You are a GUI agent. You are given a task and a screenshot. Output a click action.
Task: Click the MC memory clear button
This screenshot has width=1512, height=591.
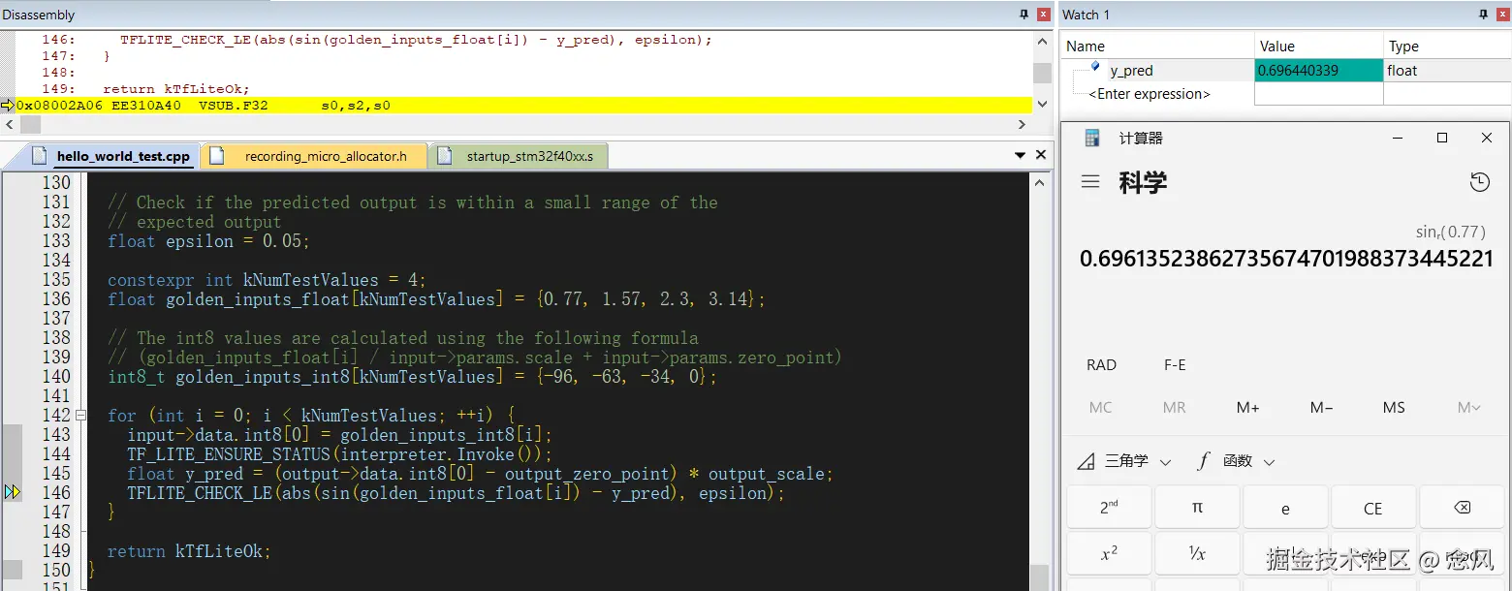1101,408
